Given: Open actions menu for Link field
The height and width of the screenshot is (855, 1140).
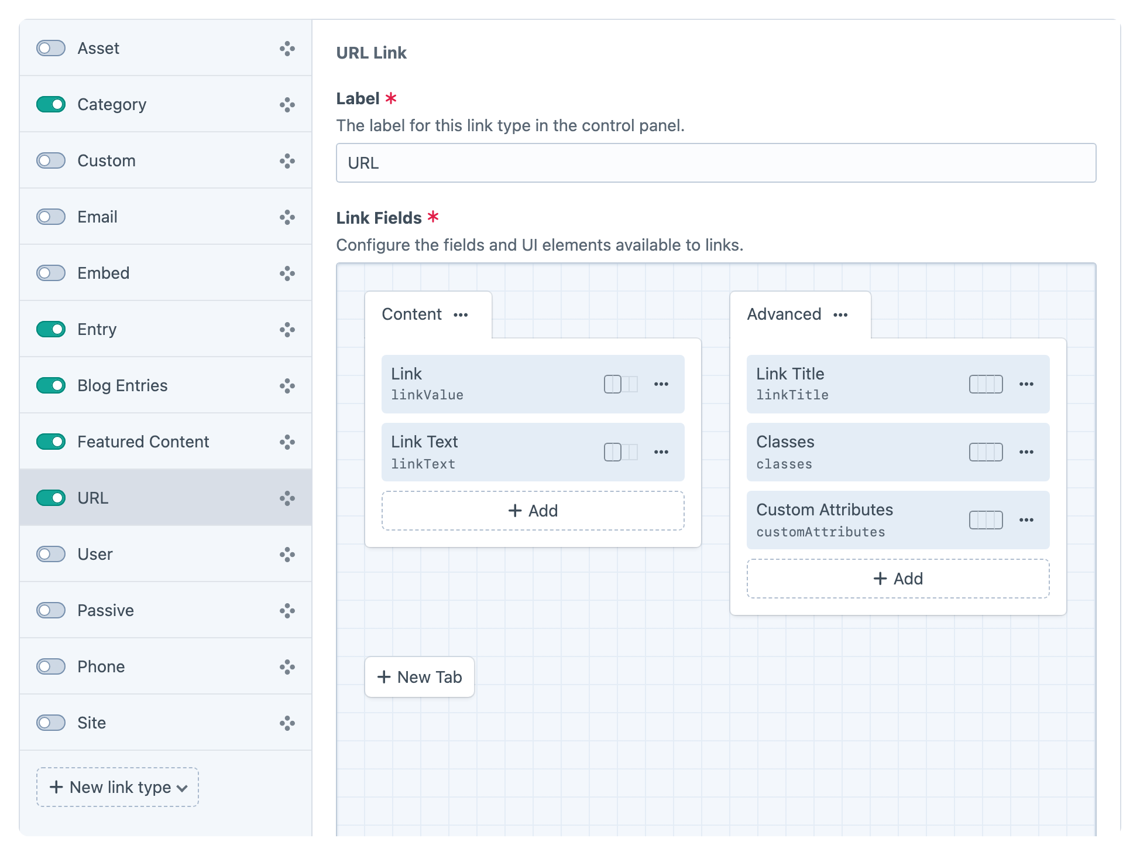Looking at the screenshot, I should pos(661,384).
